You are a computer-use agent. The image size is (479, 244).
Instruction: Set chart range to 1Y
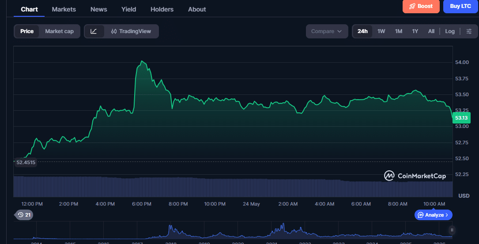point(415,31)
